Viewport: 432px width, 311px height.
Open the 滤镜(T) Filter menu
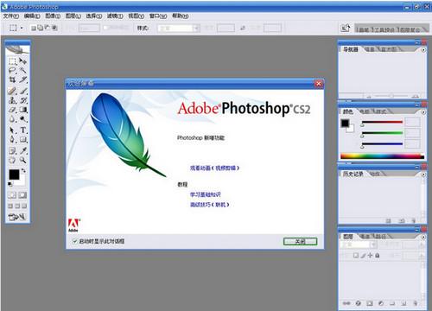coord(115,16)
